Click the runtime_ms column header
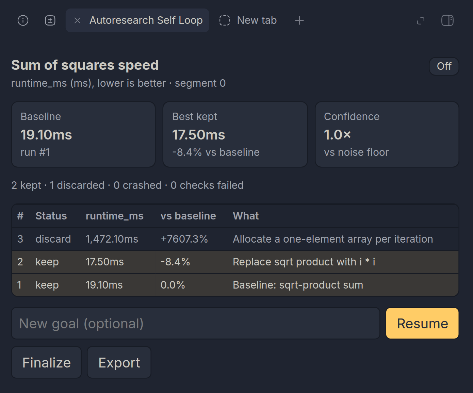 114,216
